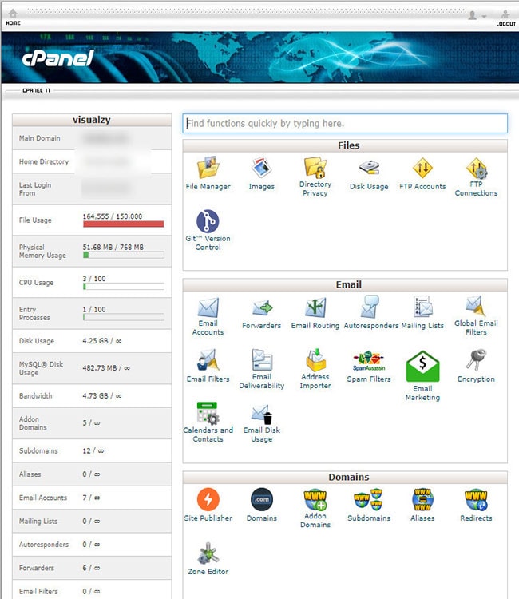Collapse the visualzy stats panel header
Image resolution: width=519 pixels, height=599 pixels.
point(92,120)
